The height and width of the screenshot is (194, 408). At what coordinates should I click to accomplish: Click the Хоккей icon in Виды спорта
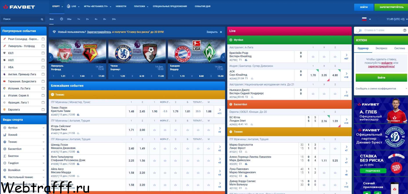(5, 135)
